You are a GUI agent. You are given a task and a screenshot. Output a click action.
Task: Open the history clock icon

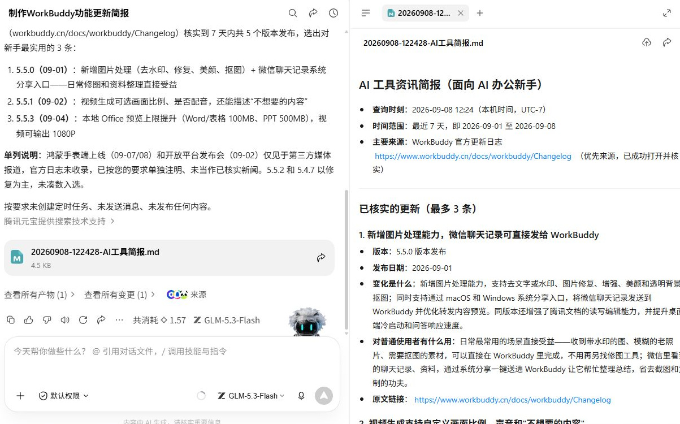click(333, 13)
